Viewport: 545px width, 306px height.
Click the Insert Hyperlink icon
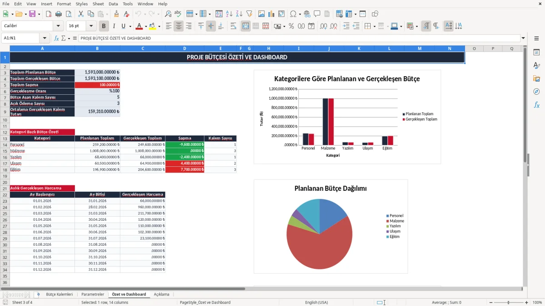pyautogui.click(x=307, y=14)
